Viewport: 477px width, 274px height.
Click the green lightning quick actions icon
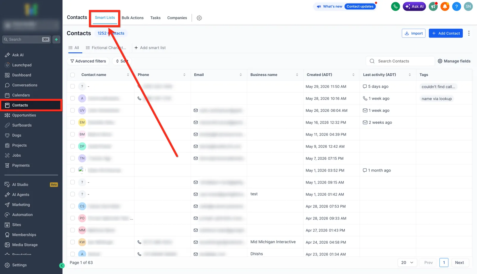[56, 39]
